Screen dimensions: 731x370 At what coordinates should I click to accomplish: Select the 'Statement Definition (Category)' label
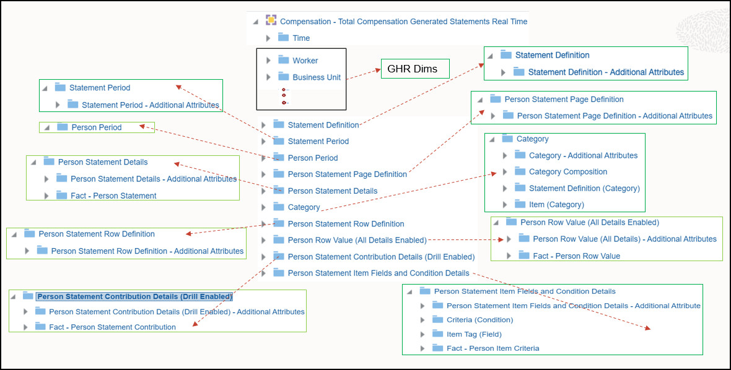coord(584,188)
